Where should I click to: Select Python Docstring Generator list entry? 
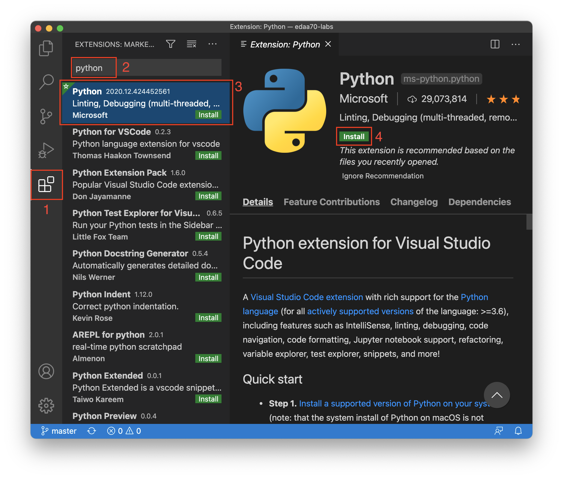[146, 265]
